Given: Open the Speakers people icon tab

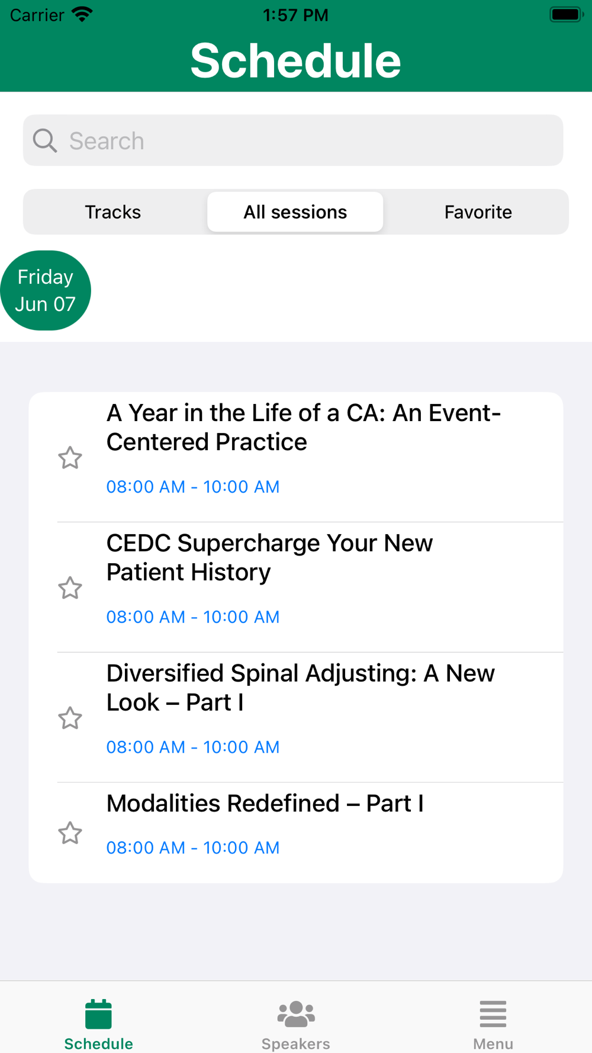Looking at the screenshot, I should 296,1014.
